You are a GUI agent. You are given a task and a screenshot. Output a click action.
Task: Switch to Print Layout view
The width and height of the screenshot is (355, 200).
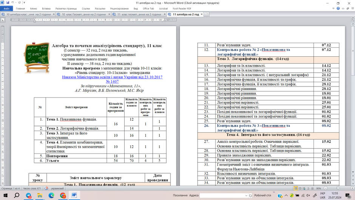[x=296, y=188]
